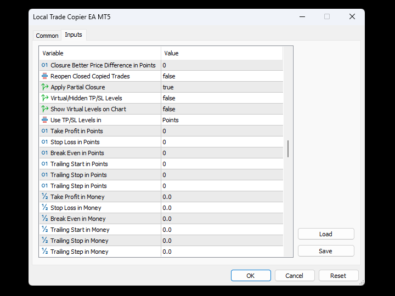Viewport: 395px width, 296px height.
Task: Click the fraction icon beside Take Profit in Money
Action: point(44,197)
